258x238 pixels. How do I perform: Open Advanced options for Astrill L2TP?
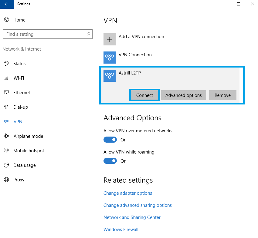[183, 95]
